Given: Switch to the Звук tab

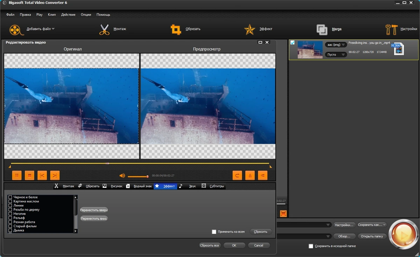Looking at the screenshot, I should [x=188, y=186].
